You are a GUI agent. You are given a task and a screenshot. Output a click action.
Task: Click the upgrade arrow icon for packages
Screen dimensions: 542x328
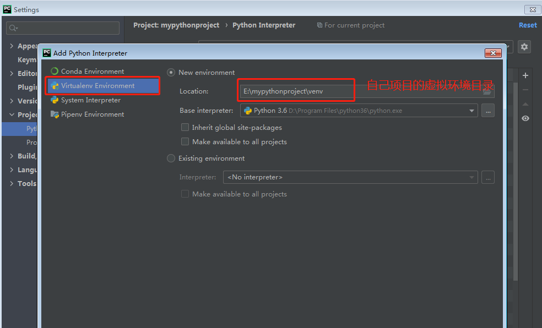tap(525, 104)
